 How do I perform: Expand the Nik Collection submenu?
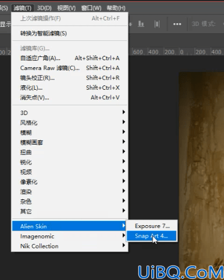tap(69, 246)
